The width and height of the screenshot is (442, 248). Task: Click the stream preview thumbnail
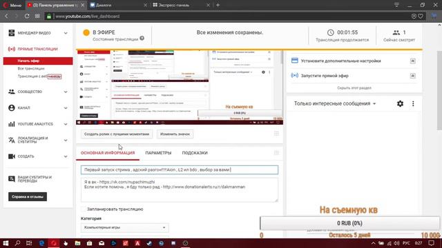(x=180, y=87)
